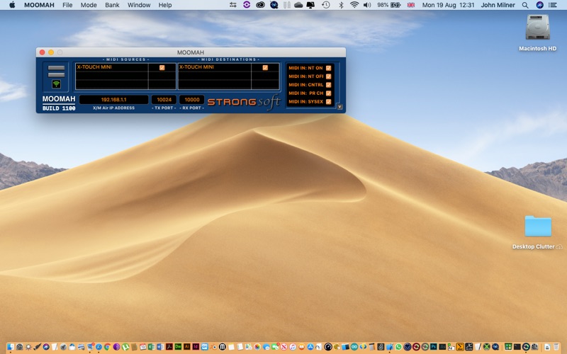Disable MIDI IN: NT ON checkbox

click(329, 68)
